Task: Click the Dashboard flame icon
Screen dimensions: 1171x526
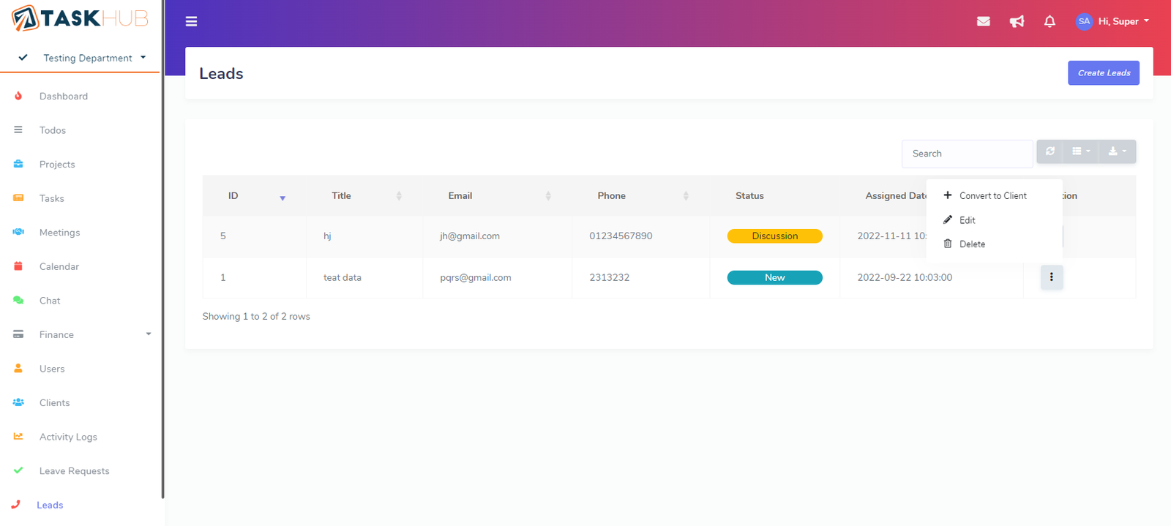Action: tap(18, 96)
